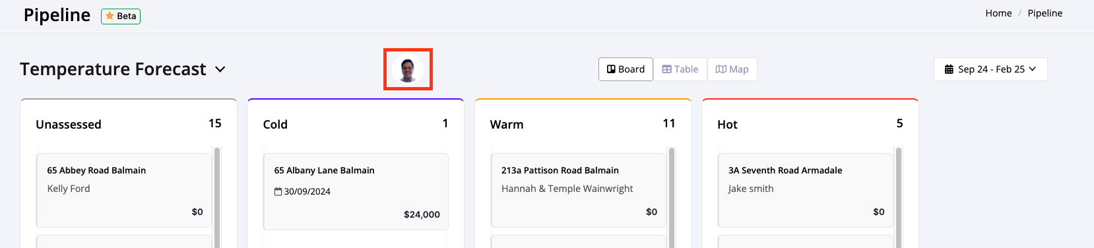Click the Beta star badge
This screenshot has width=1094, height=248.
click(121, 16)
